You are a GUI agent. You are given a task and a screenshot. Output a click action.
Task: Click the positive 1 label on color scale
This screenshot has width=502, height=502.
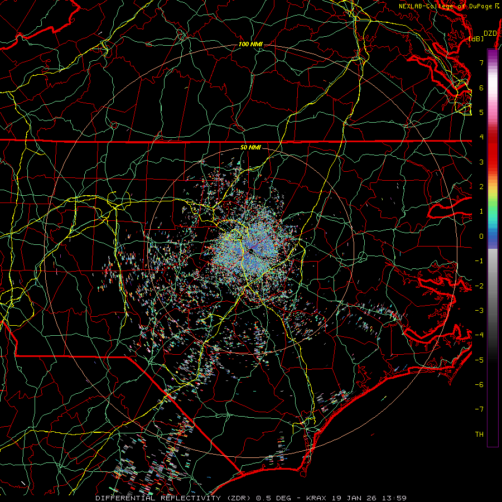(x=481, y=211)
